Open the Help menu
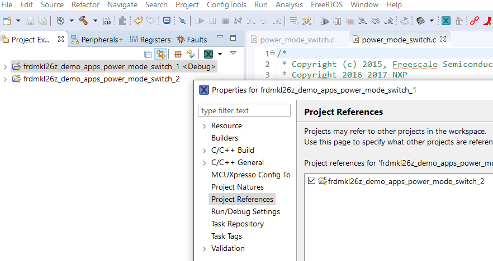 click(394, 4)
